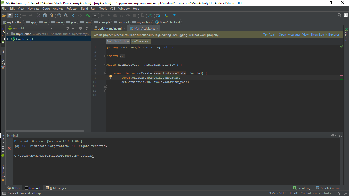Screen dimensions: 349x196
Task: Hide the Project panel with arrow icon
Action: click(88, 28)
